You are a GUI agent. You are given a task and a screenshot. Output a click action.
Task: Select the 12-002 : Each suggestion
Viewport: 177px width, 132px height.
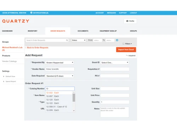point(59,93)
